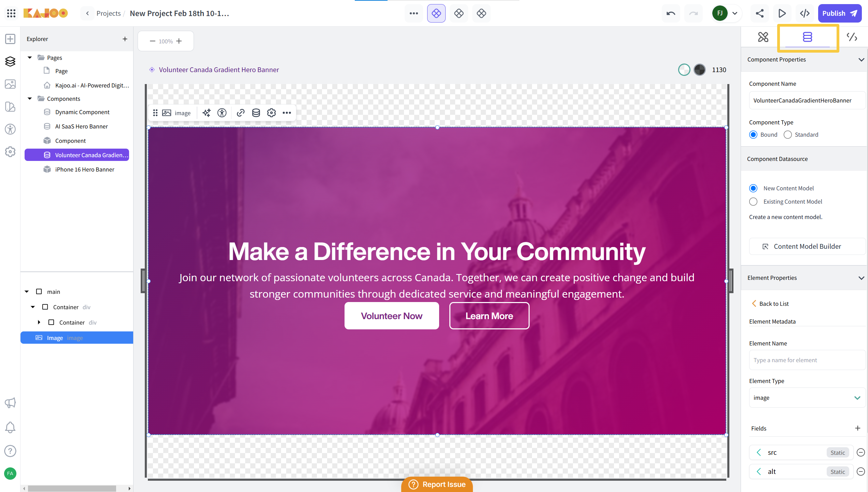Choose the dark theme color circle
This screenshot has height=492, width=868.
point(699,70)
